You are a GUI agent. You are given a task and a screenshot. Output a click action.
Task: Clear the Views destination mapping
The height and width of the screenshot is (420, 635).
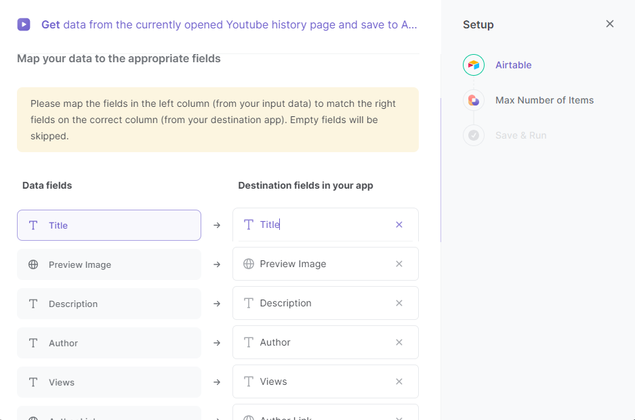coord(399,381)
